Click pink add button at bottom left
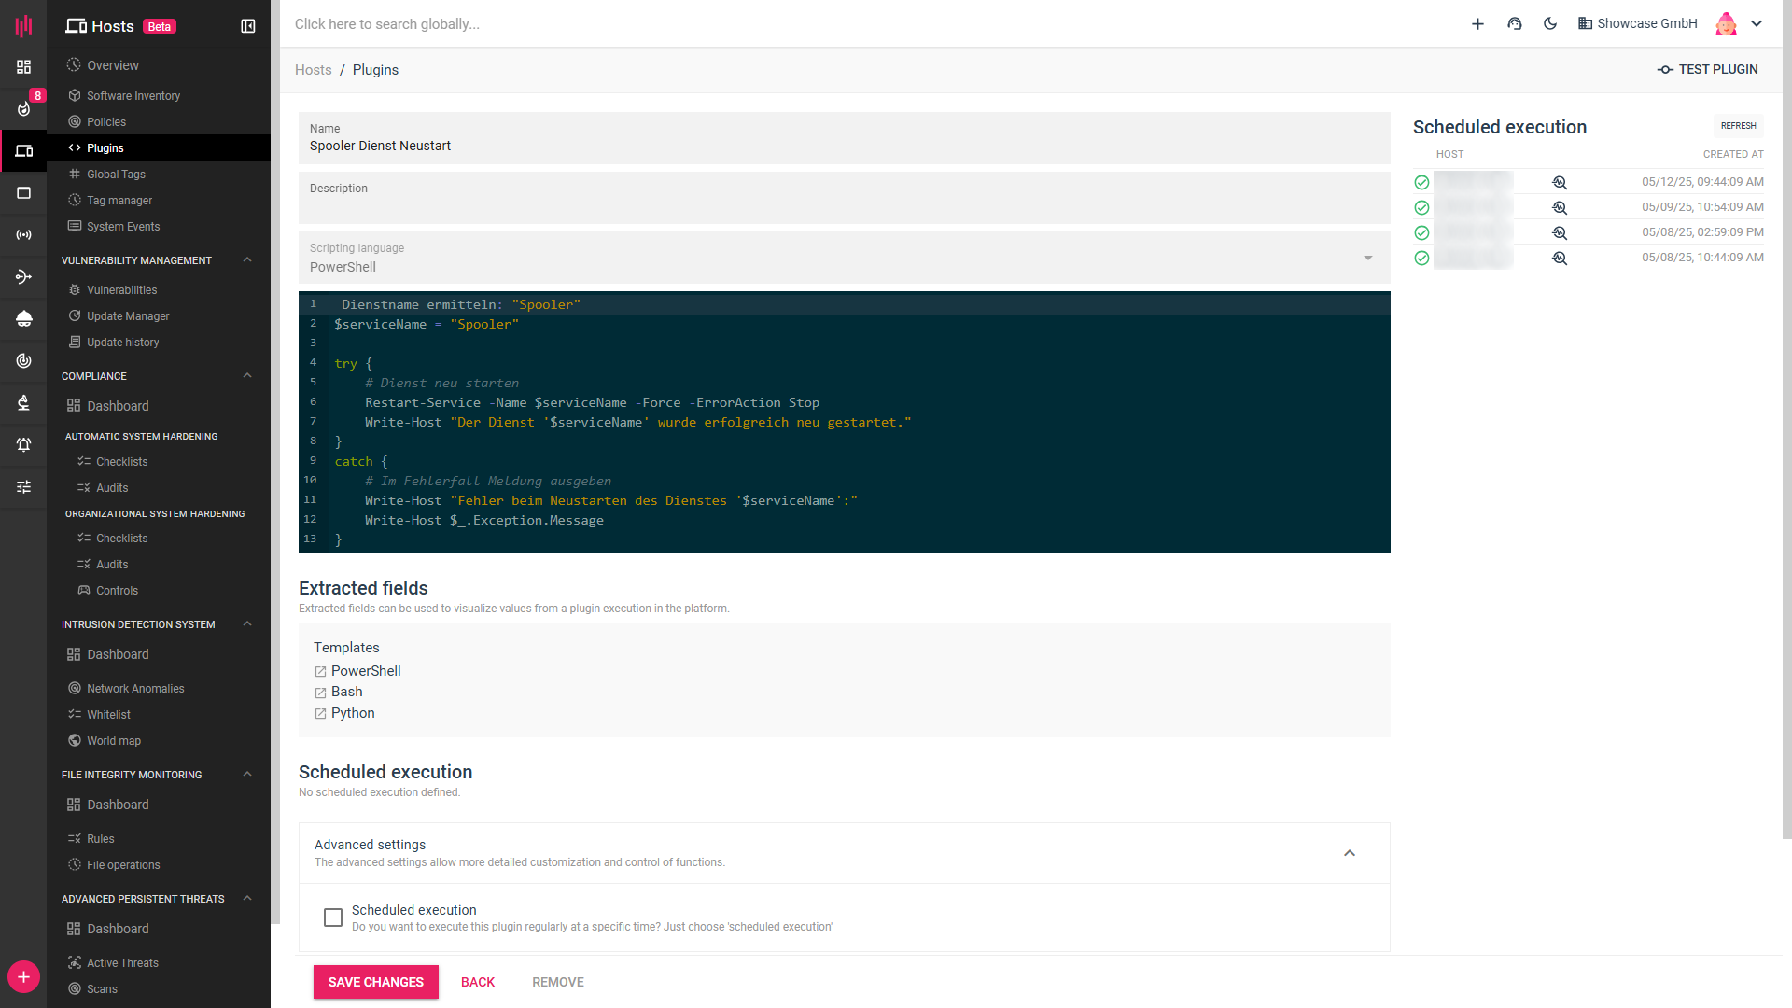 pos(23,977)
